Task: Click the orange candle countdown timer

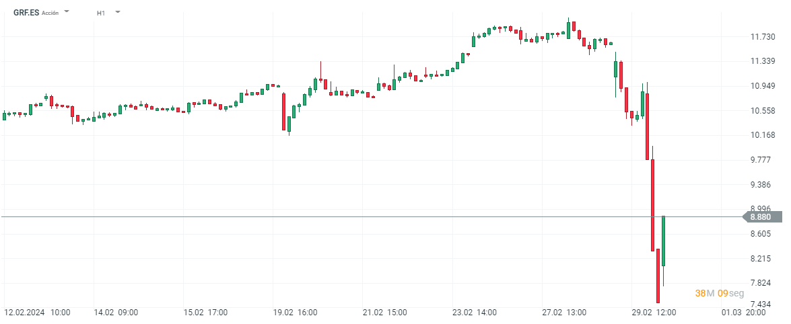Action: click(719, 293)
